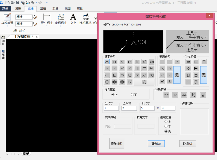Select the less-than tail supplementary symbol
Image resolution: width=217 pixels, height=160 pixels.
(188, 82)
